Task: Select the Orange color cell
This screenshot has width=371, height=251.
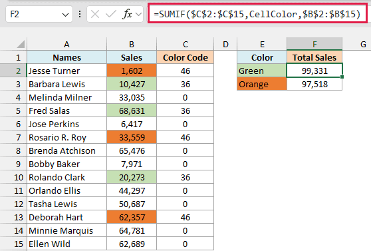Action: (262, 84)
